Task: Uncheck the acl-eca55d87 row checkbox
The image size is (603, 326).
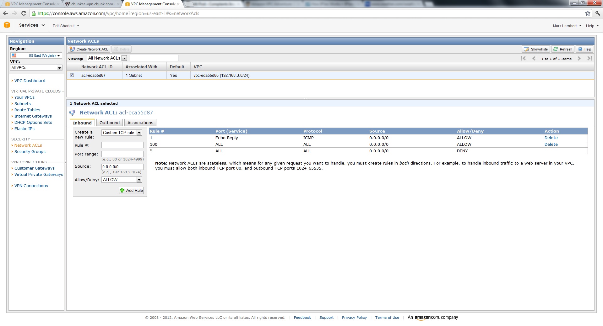Action: pos(72,75)
